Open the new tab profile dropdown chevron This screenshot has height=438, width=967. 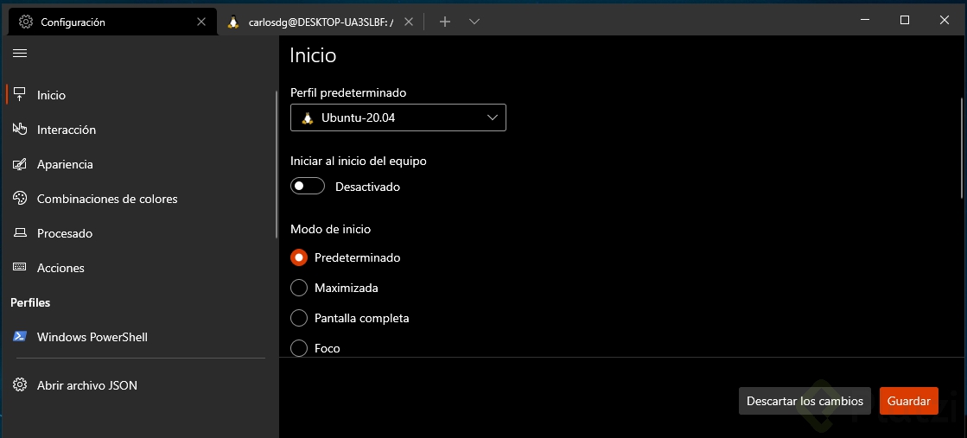point(474,22)
